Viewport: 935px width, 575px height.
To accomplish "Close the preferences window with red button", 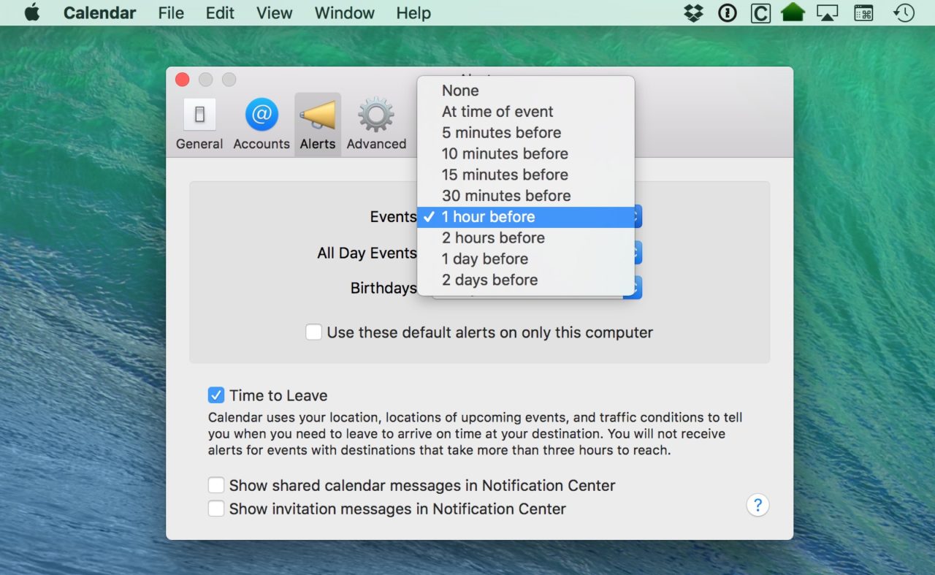I will (x=183, y=80).
